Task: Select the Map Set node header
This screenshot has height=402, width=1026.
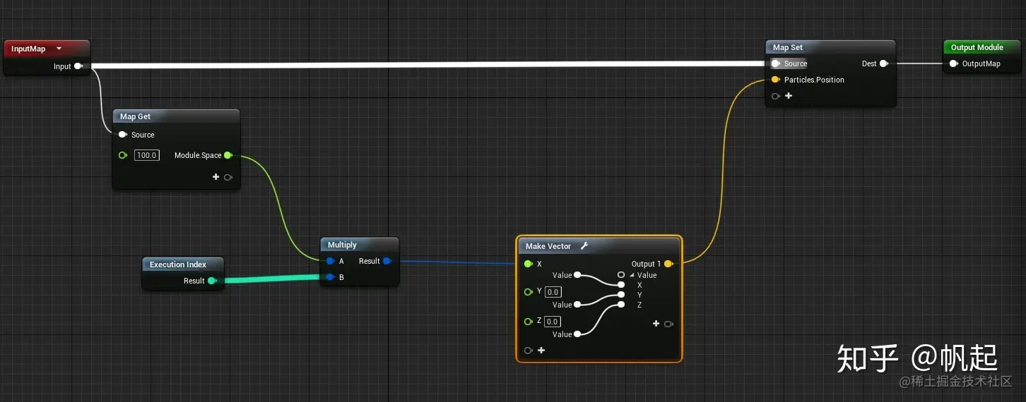Action: pos(830,47)
